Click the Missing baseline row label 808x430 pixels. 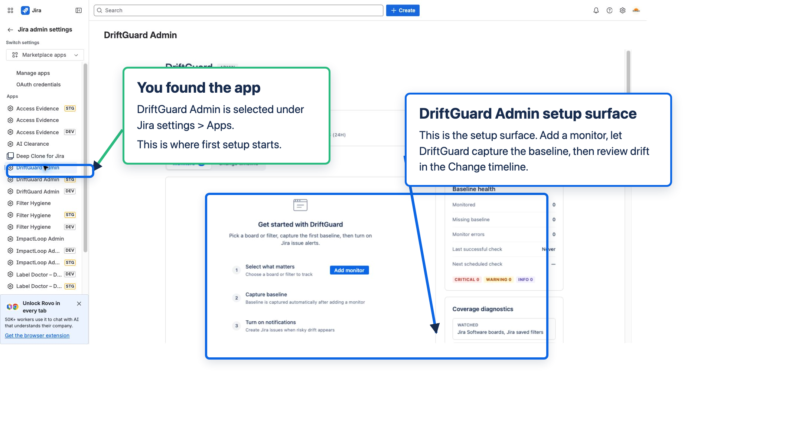click(x=471, y=219)
